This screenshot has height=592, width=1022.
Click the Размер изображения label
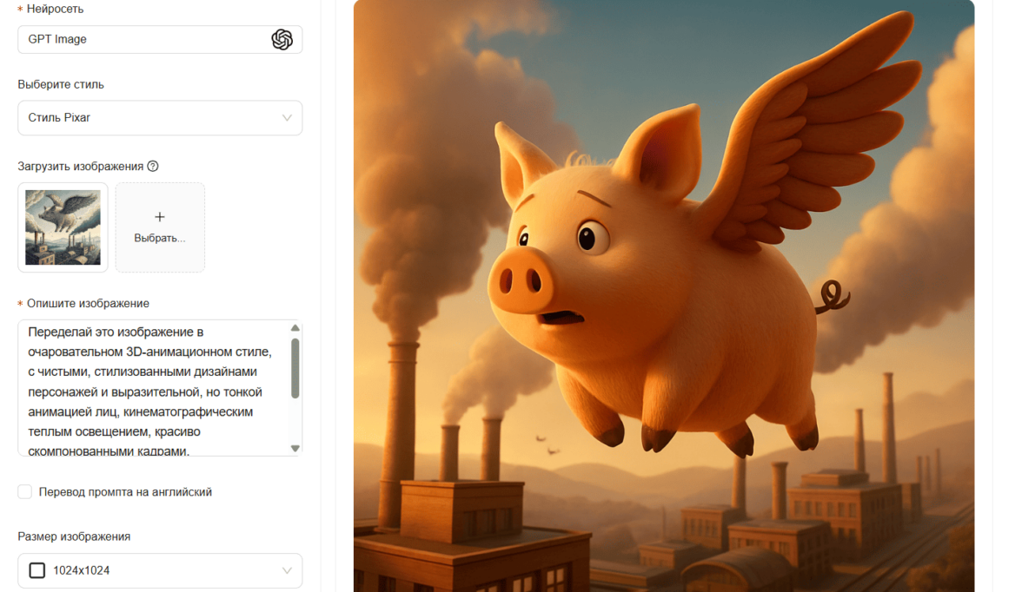tap(74, 536)
